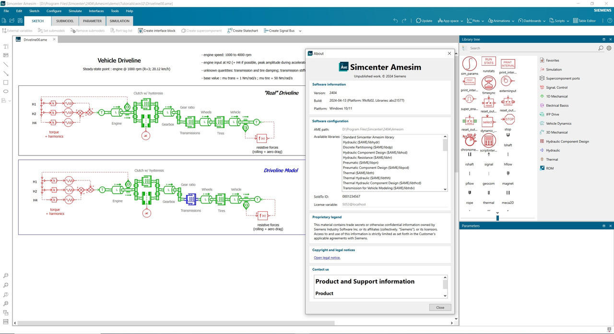Open the Dashboards dropdown
The image size is (614, 334).
coord(532,21)
